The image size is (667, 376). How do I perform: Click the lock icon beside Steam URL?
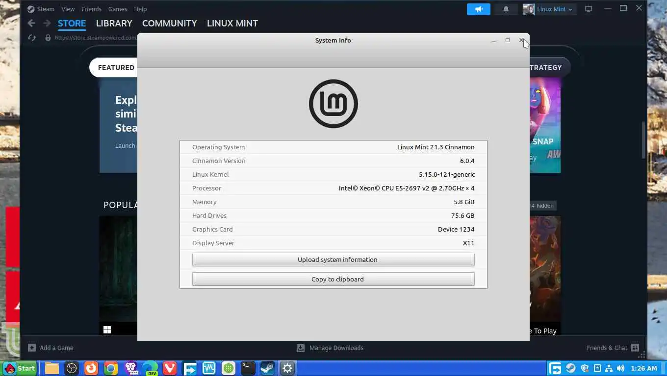click(48, 38)
